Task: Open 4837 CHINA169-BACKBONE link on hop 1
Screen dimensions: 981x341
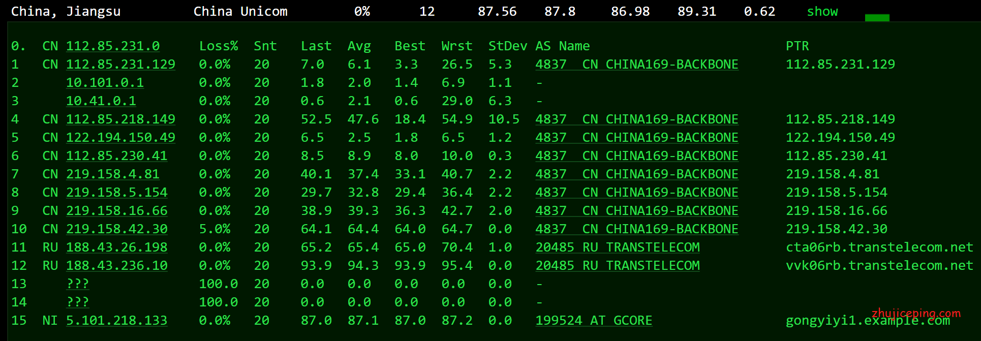Action: point(636,65)
